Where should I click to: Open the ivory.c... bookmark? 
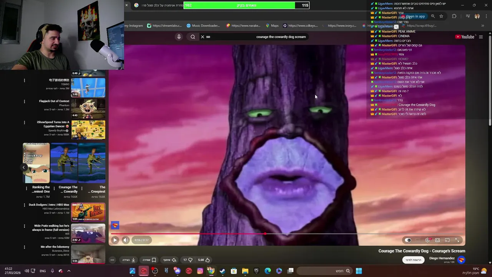coord(339,26)
